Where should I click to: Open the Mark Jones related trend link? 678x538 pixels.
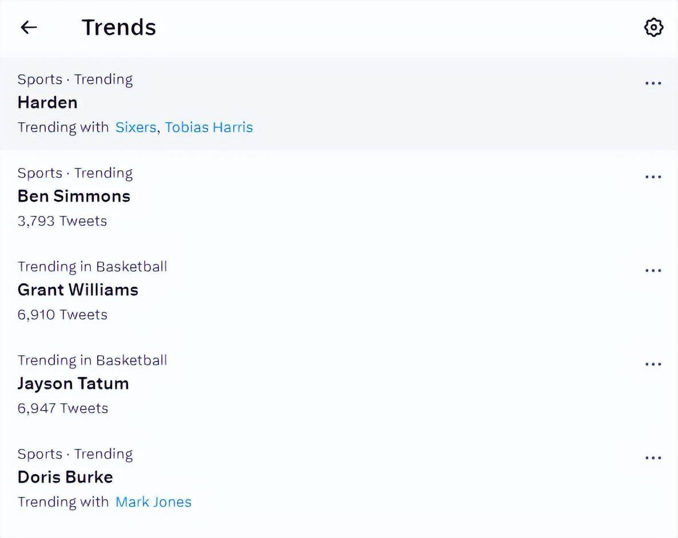154,502
